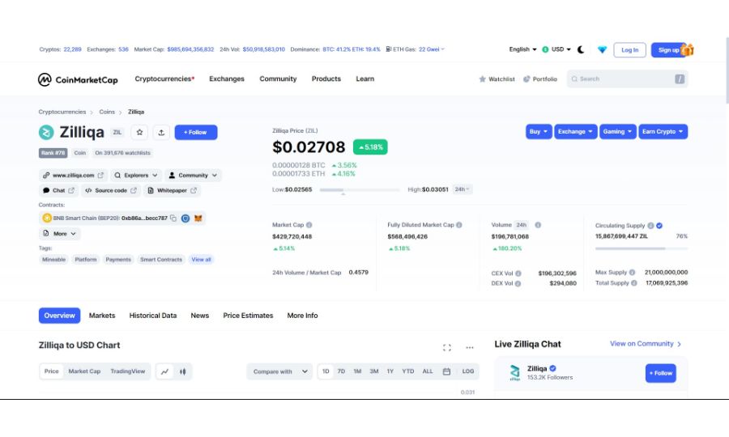Open chart three-dot options menu
The height and width of the screenshot is (437, 729).
click(470, 347)
